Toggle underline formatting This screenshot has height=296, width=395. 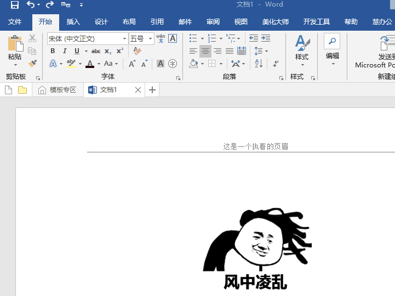(77, 51)
